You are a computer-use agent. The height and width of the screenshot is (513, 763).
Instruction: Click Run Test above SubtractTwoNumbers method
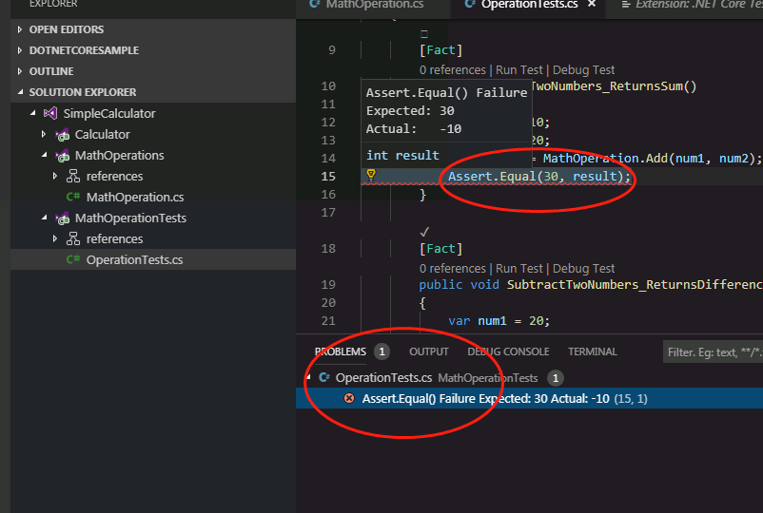click(x=518, y=268)
